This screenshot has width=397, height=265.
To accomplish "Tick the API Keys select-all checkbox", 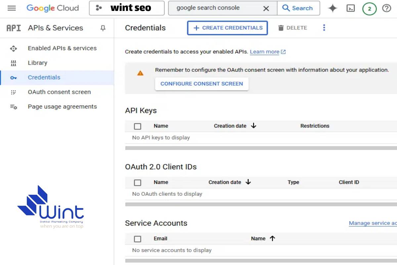I will click(x=138, y=126).
